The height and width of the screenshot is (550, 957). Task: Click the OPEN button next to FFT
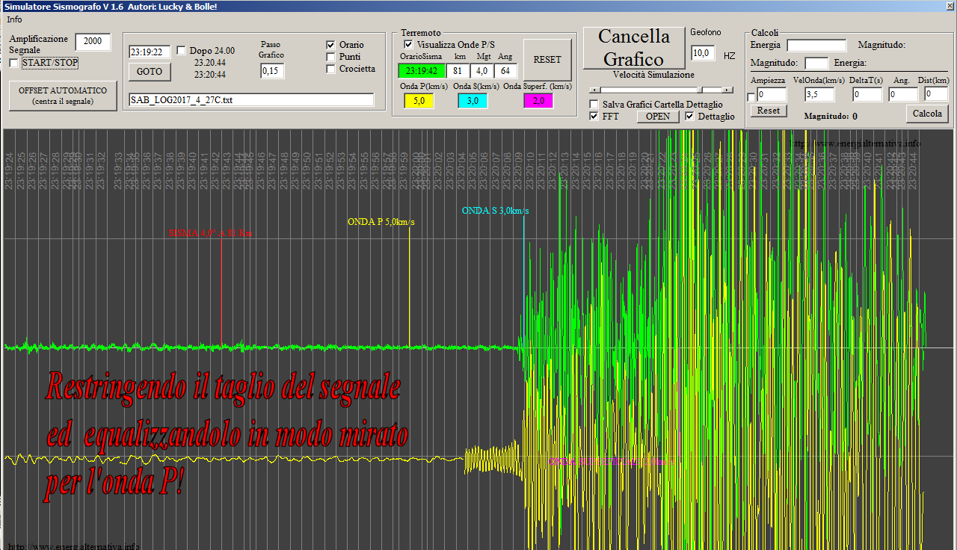click(658, 117)
